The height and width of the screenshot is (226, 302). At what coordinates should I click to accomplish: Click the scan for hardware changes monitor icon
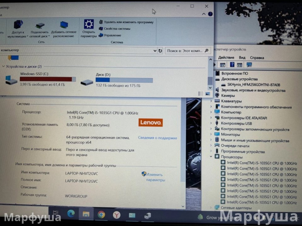(x=249, y=65)
